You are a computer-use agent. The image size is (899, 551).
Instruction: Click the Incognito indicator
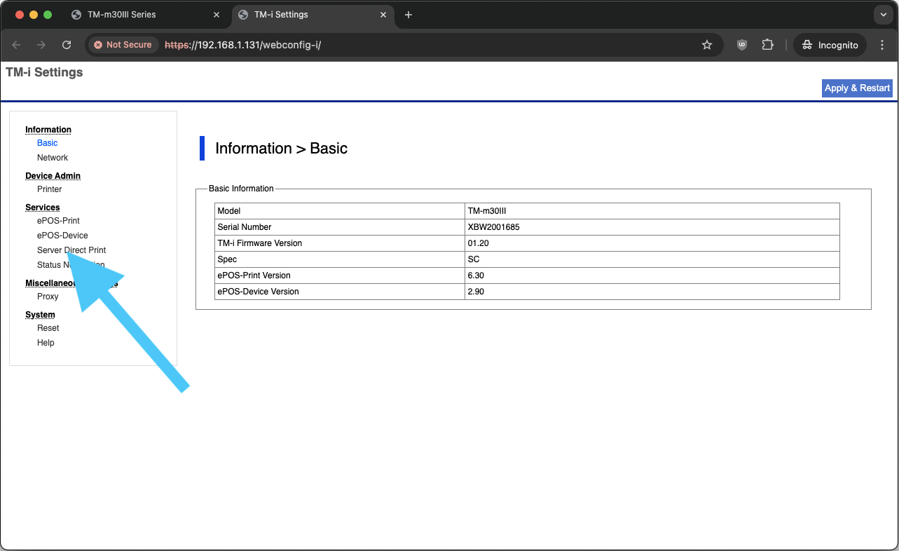click(830, 45)
